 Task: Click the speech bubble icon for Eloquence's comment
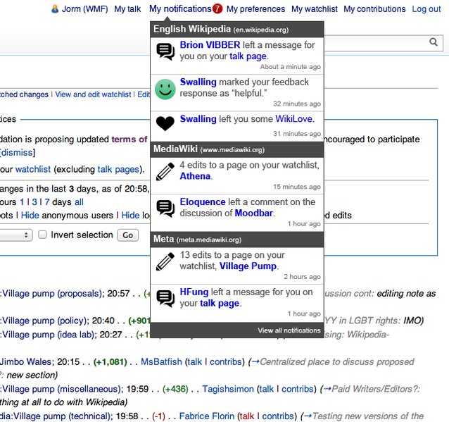[165, 209]
